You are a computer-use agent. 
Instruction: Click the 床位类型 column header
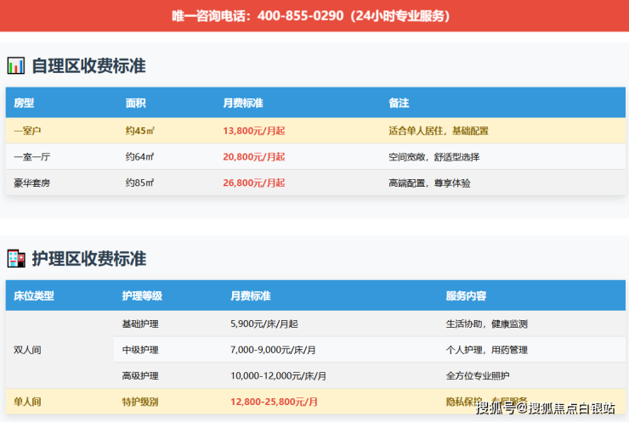click(x=34, y=296)
